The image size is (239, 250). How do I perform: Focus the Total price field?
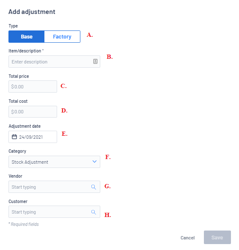[33, 86]
